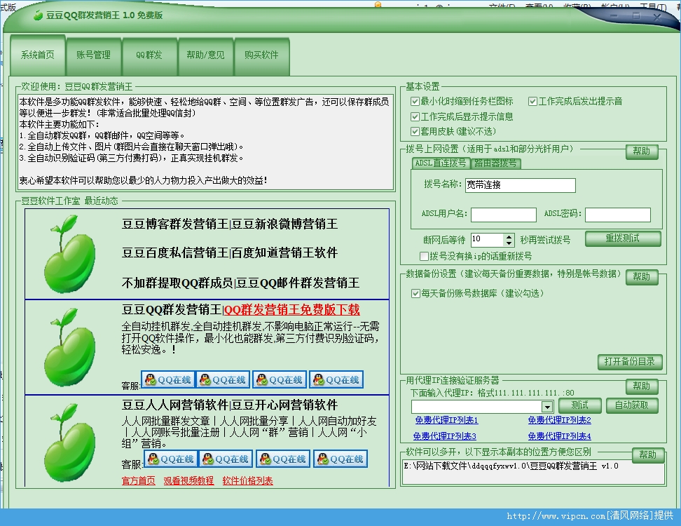Click green bean icon beside 豆豆博客群发营销王
Viewport: 681px width, 526px height.
(69, 254)
